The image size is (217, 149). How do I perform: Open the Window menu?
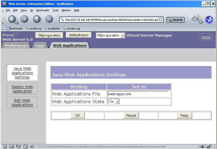tap(66, 10)
